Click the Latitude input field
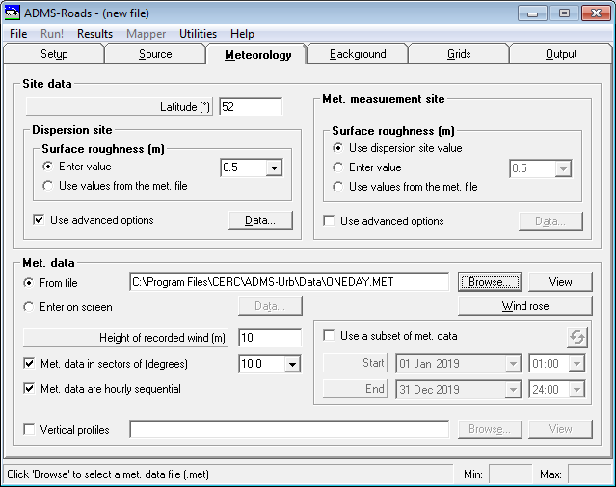The image size is (616, 487). [251, 107]
